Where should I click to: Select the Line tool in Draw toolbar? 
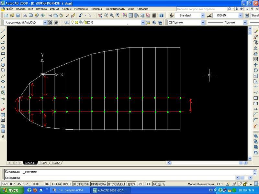(x=3, y=32)
